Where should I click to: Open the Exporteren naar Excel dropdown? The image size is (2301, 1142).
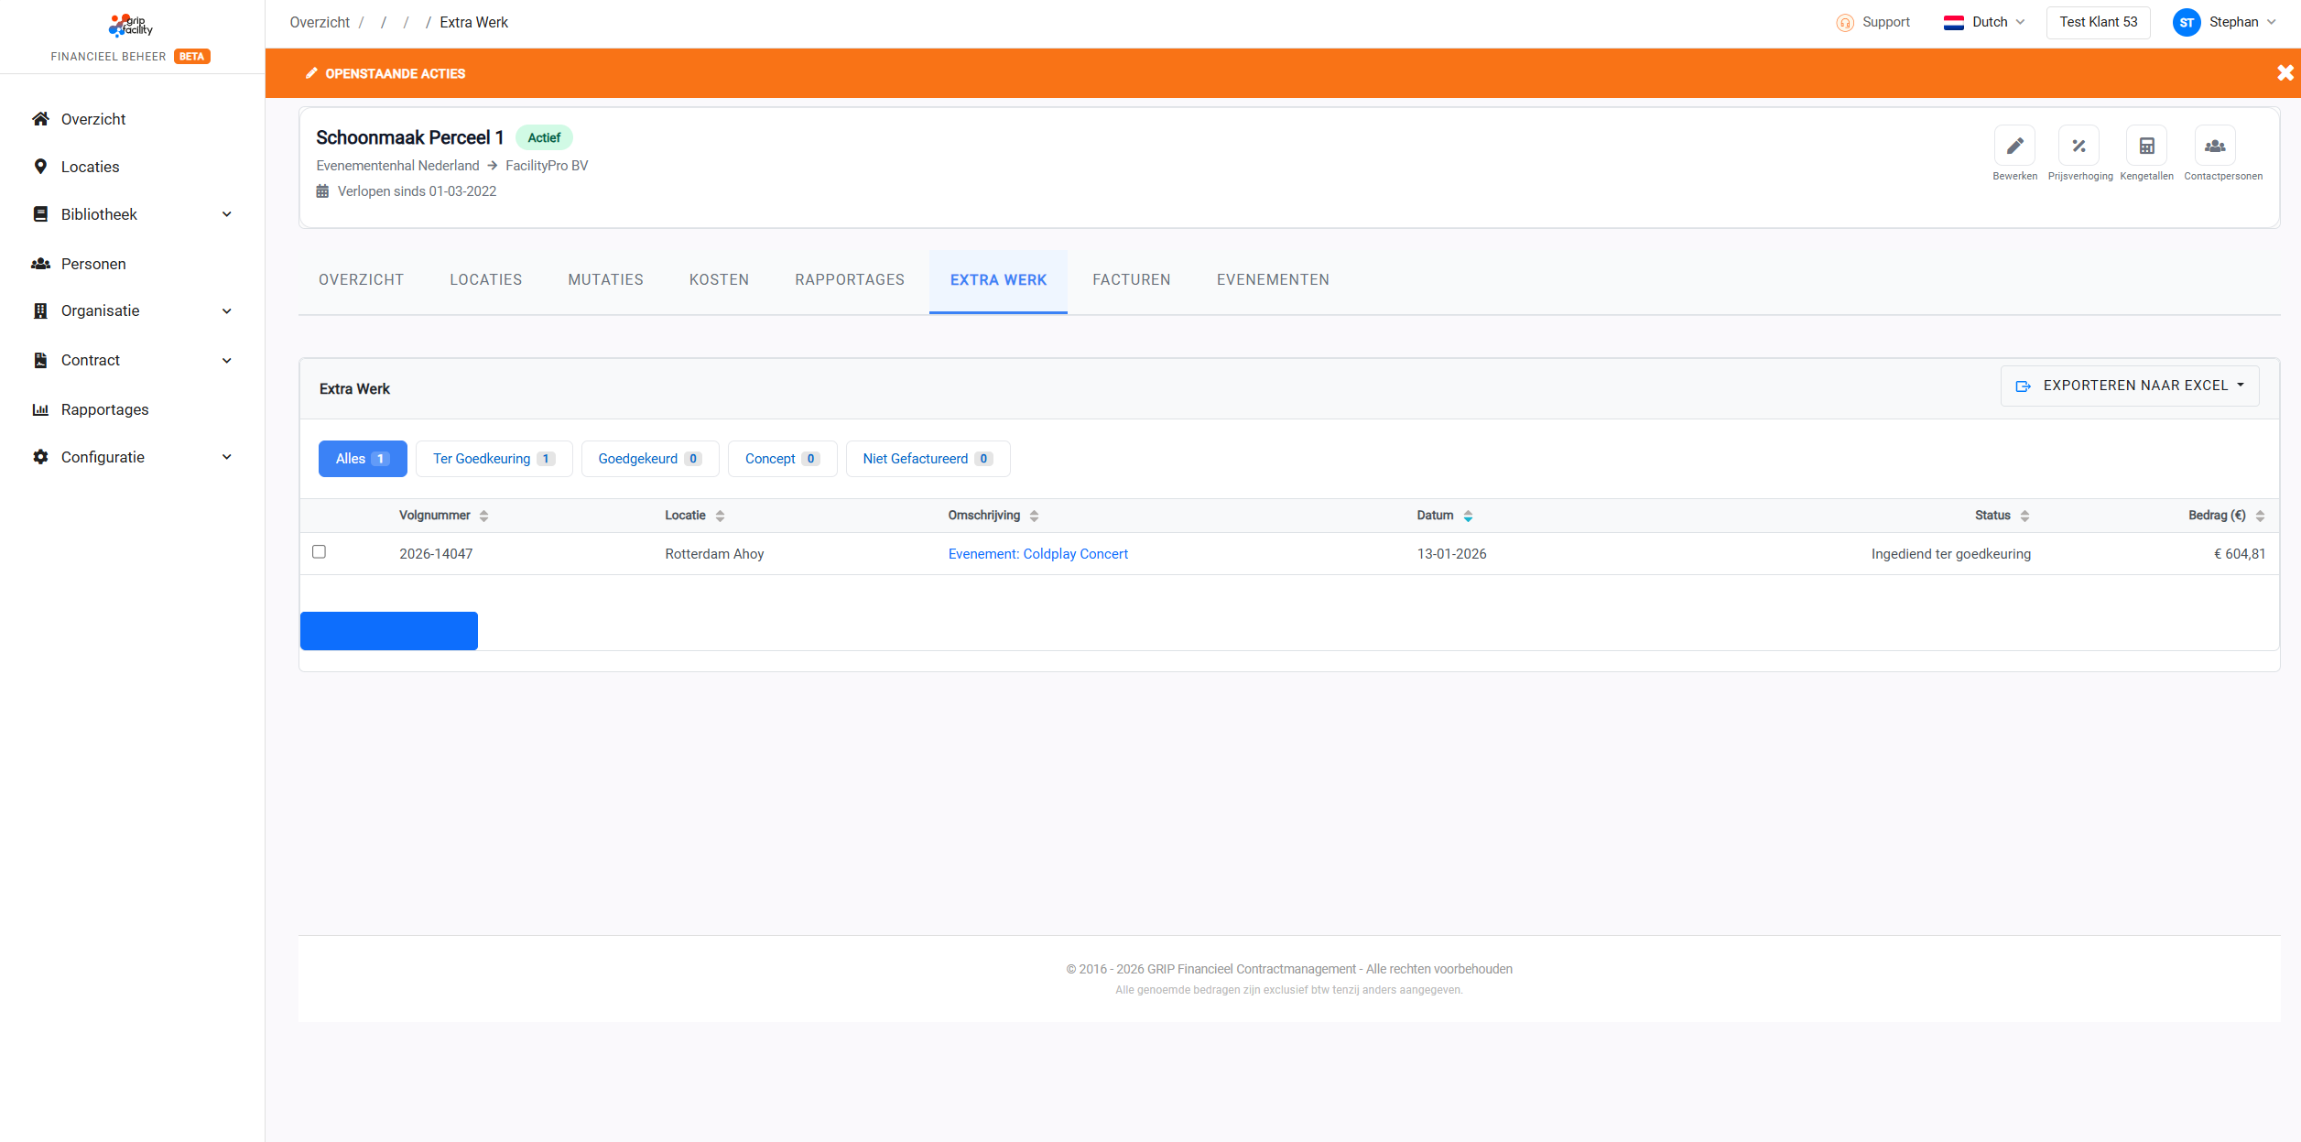pyautogui.click(x=2130, y=386)
